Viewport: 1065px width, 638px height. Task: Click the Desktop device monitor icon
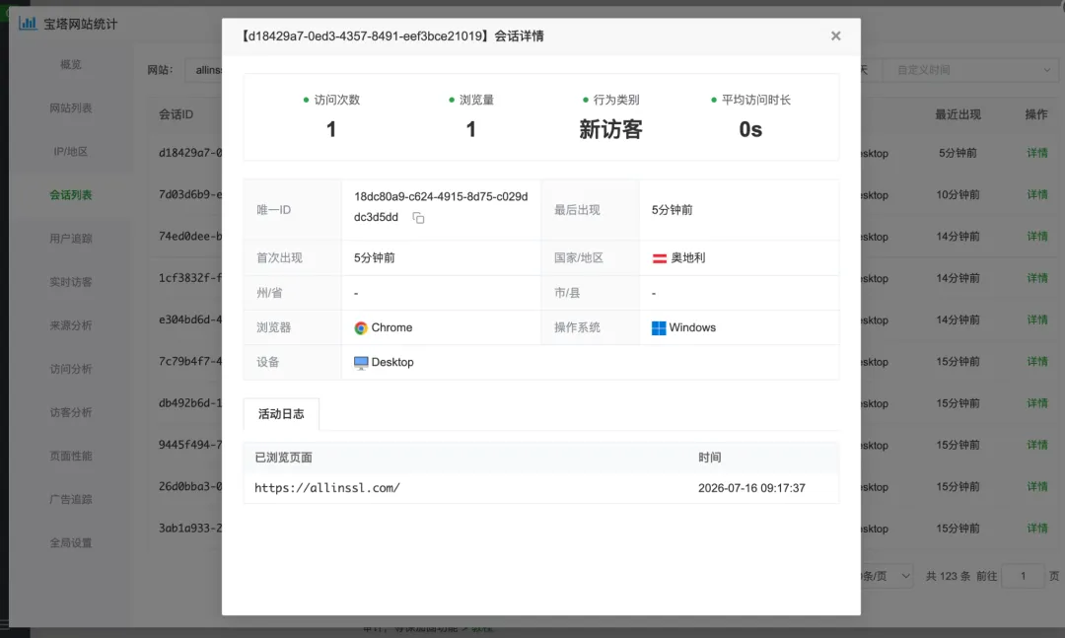361,363
